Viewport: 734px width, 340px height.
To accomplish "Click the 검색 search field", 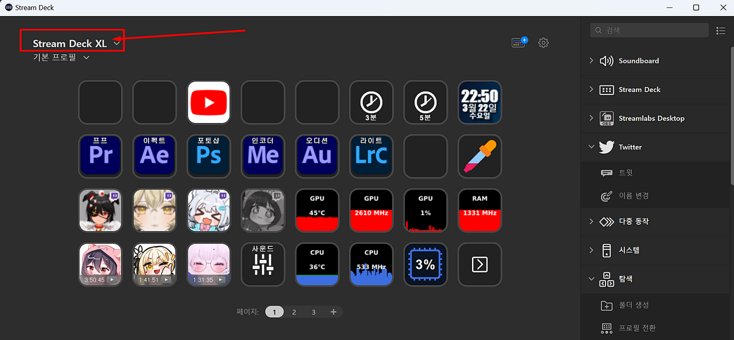I will click(650, 30).
